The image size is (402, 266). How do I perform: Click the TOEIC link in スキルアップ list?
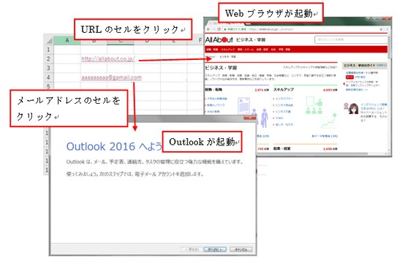279,118
